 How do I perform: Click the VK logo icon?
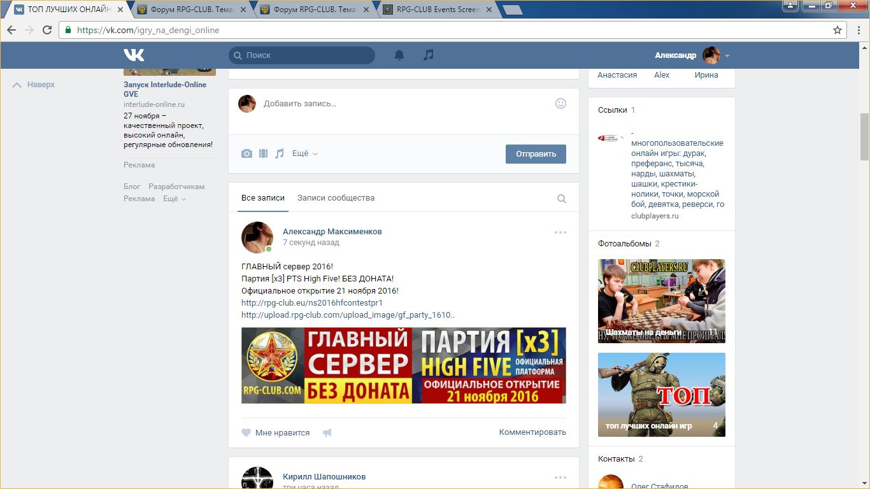134,55
